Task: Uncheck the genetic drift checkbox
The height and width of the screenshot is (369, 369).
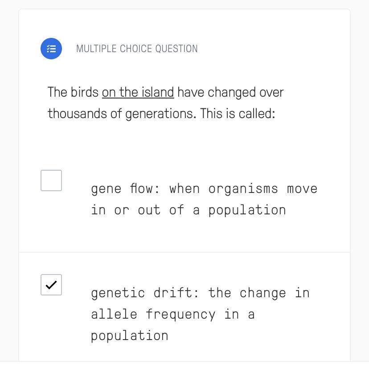Action: coord(51,285)
